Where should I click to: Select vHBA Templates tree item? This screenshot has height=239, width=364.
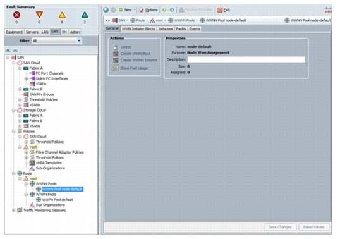pos(49,163)
